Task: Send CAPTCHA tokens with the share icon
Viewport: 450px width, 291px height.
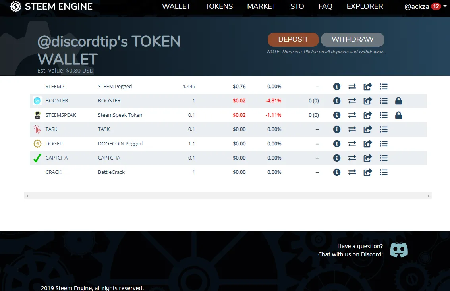Action: tap(368, 158)
